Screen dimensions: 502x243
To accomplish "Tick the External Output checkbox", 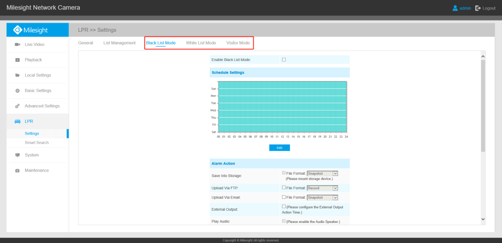I will click(x=284, y=207).
